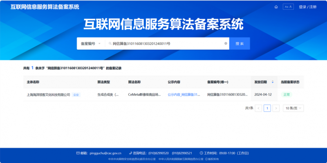Screen dimensions: 327x163
Task: Click phone number (010)82990521
Action: click(x=182, y=153)
